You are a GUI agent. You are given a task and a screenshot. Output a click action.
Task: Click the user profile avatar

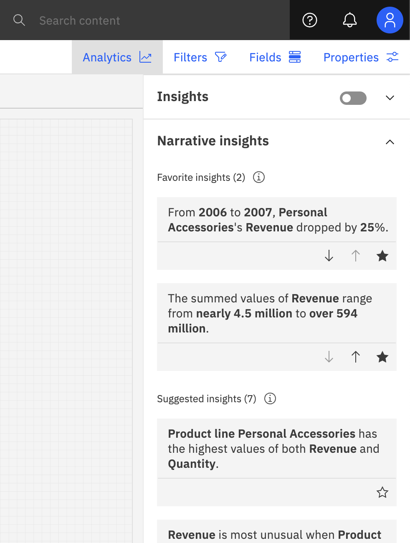coord(390,20)
